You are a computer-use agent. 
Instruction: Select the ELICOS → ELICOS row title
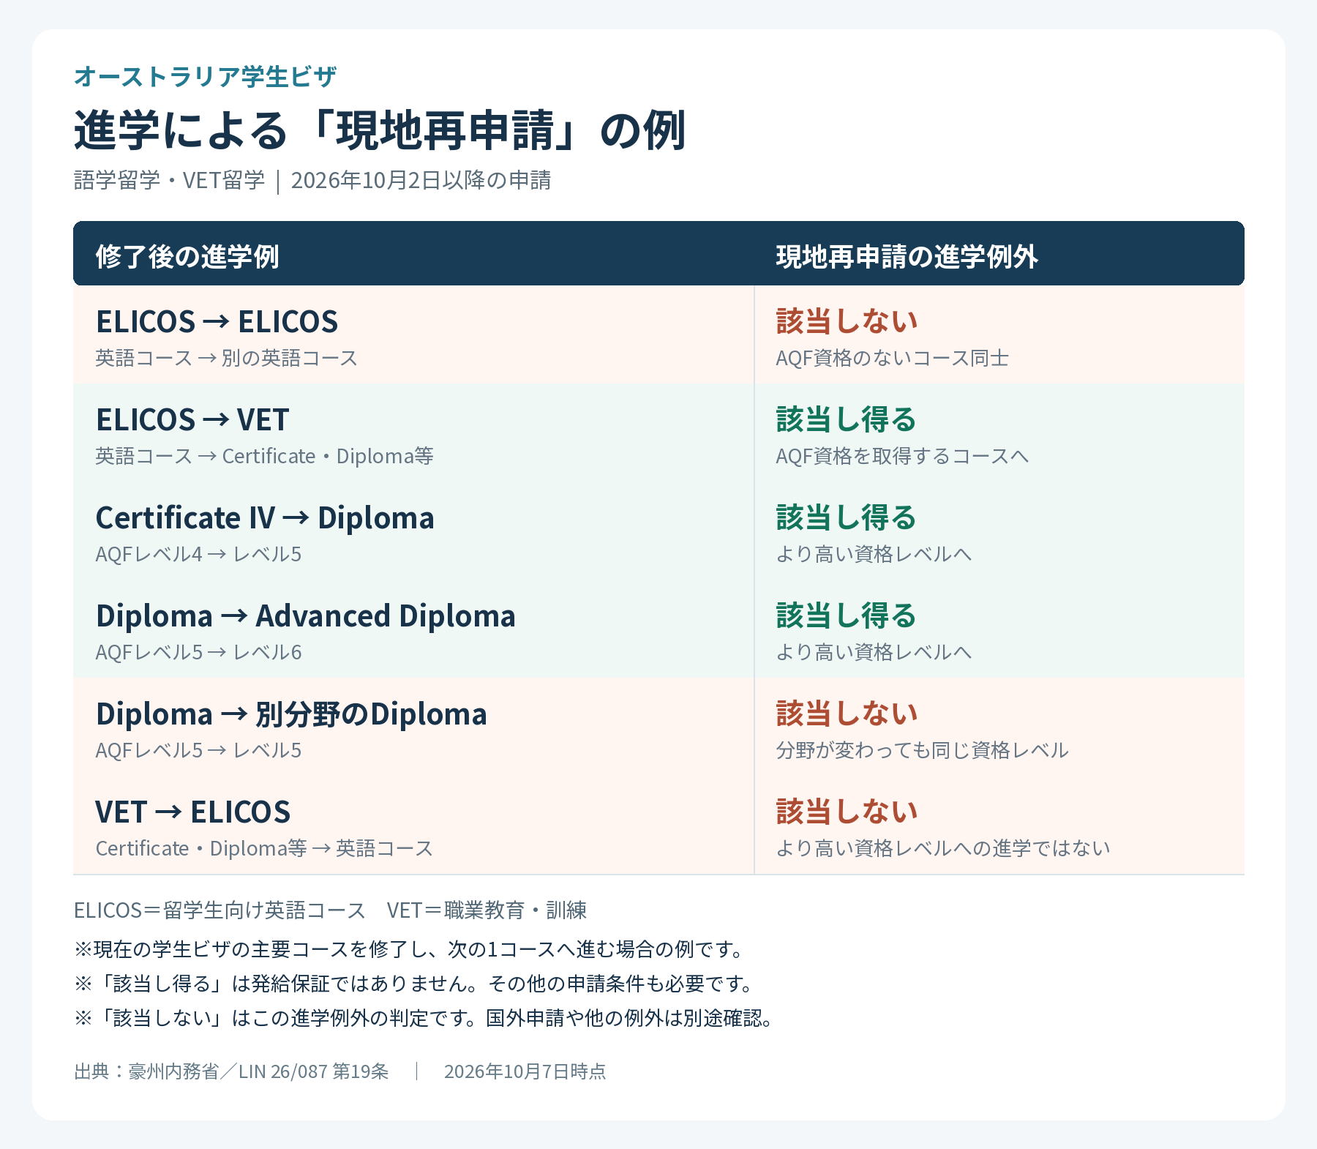(217, 322)
